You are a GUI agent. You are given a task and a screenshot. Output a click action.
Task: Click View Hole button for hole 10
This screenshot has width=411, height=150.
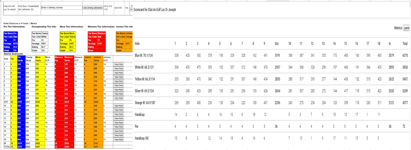119,106
